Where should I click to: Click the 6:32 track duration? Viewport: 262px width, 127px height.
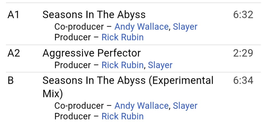point(243,15)
